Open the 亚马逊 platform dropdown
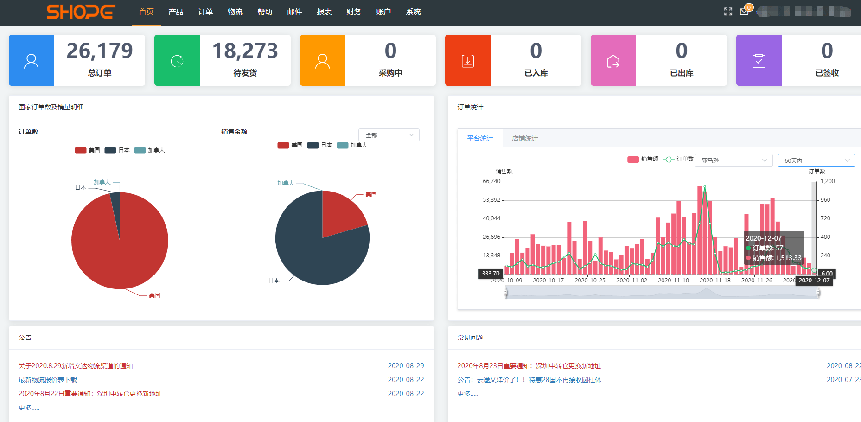The image size is (861, 422). (x=733, y=160)
